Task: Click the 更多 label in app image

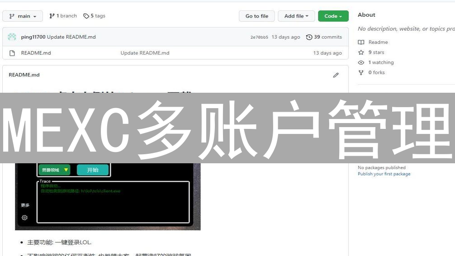Action: pyautogui.click(x=25, y=205)
